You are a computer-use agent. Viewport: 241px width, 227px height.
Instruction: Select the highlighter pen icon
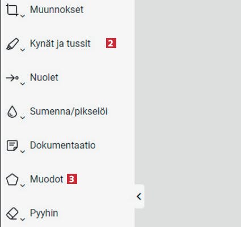click(12, 44)
